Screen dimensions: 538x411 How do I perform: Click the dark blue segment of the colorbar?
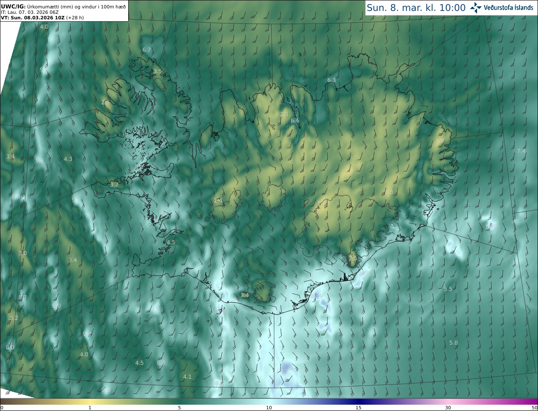pos(359,401)
